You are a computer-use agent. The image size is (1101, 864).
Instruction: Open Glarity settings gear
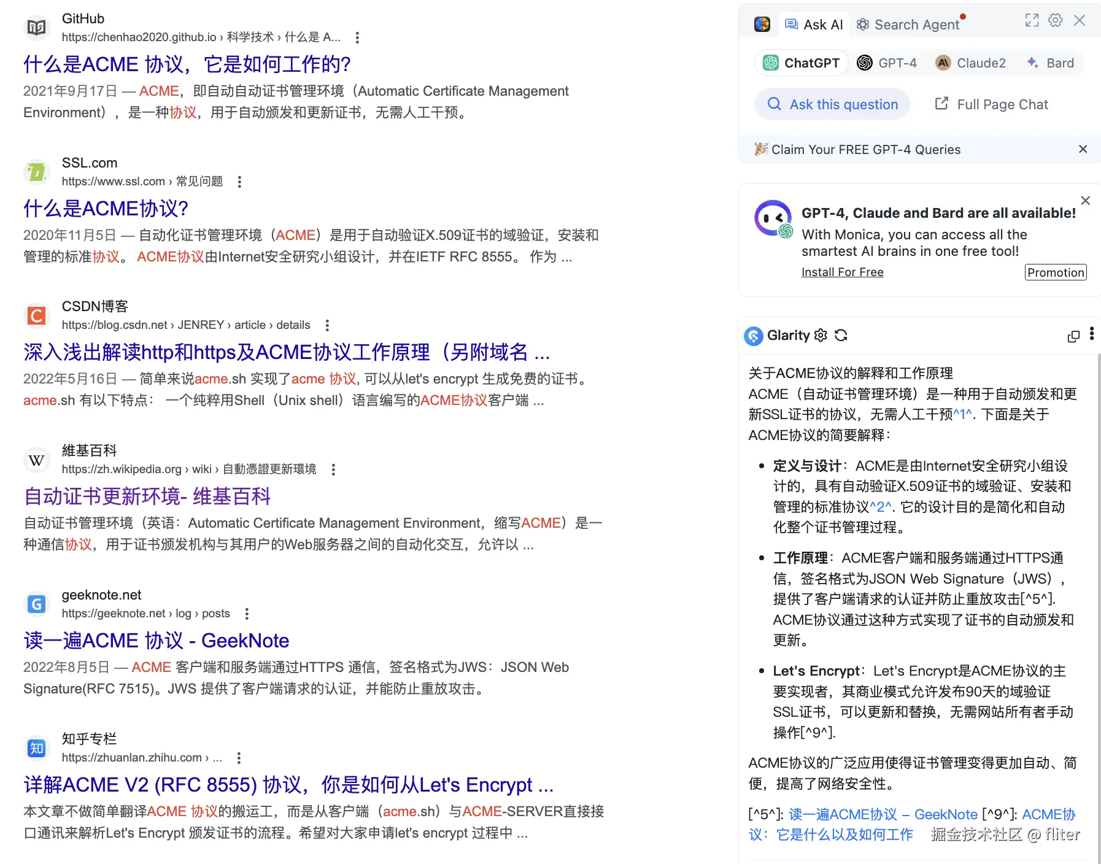[x=821, y=335]
